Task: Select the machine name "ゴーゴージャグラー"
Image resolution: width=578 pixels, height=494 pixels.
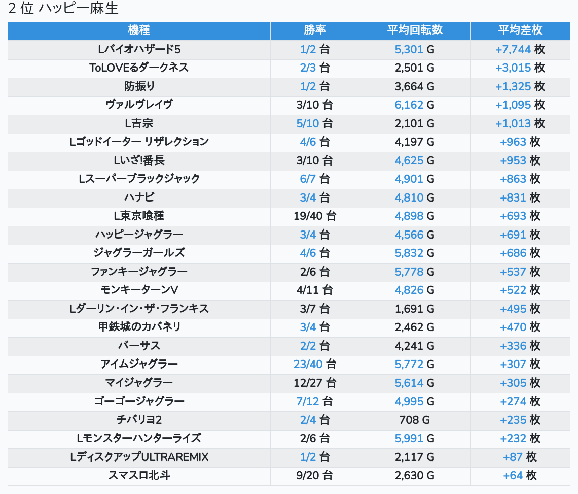Action: (139, 401)
